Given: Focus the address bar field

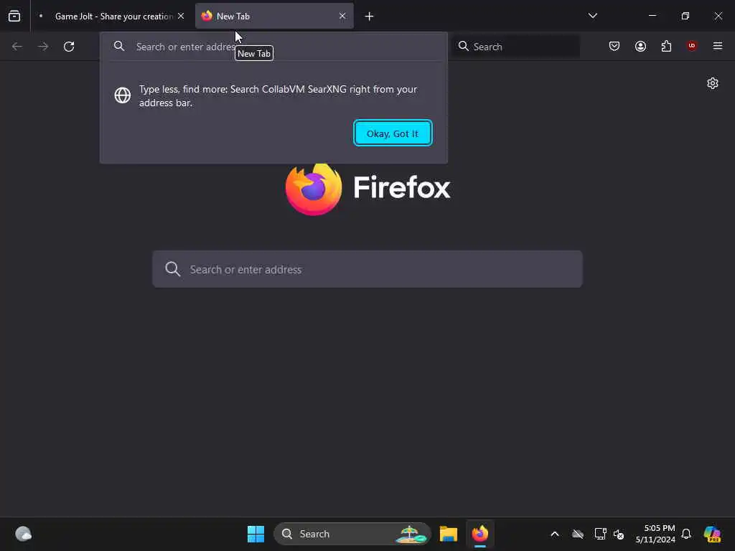Looking at the screenshot, I should click(x=273, y=47).
